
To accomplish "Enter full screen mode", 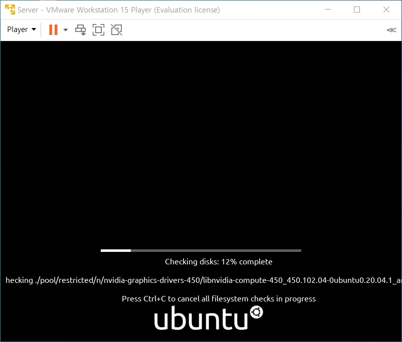I will pos(98,30).
